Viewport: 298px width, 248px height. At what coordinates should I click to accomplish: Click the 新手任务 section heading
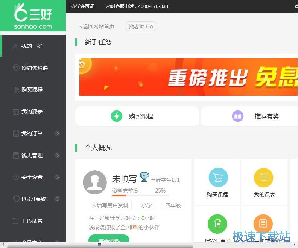point(98,42)
